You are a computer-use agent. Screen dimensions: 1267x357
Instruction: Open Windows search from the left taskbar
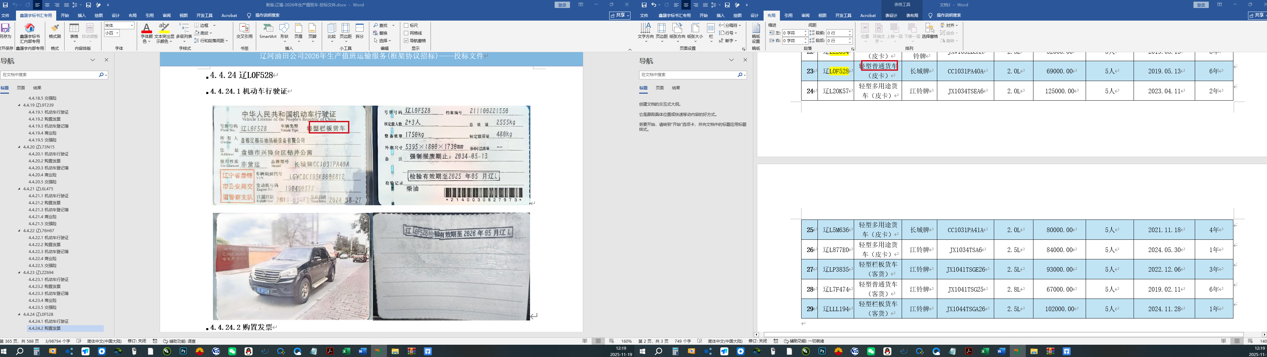[20, 351]
